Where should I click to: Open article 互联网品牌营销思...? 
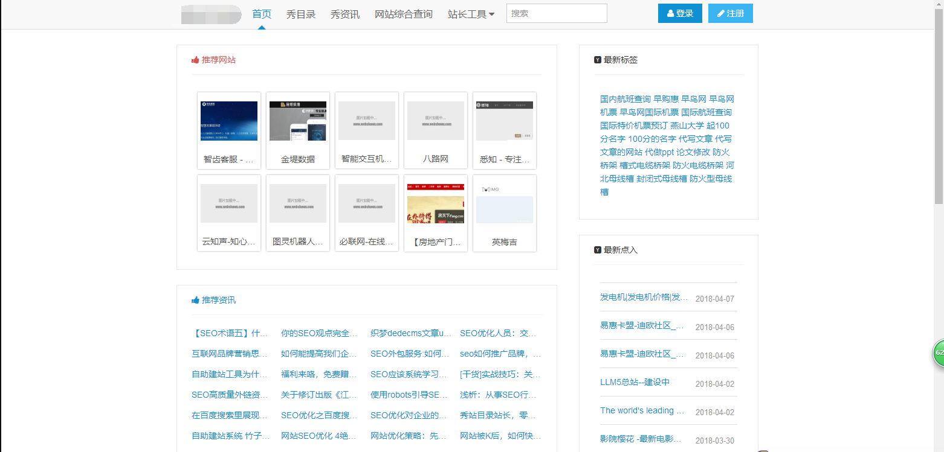click(x=230, y=354)
